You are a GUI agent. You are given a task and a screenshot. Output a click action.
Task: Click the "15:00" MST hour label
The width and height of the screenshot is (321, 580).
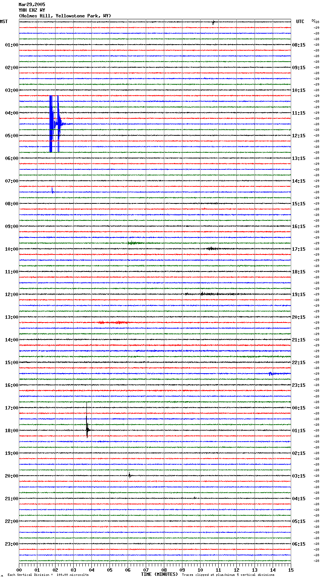pos(12,363)
